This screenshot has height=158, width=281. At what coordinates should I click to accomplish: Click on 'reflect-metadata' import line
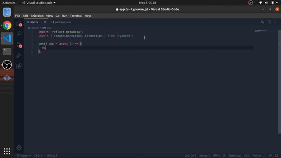click(x=61, y=32)
